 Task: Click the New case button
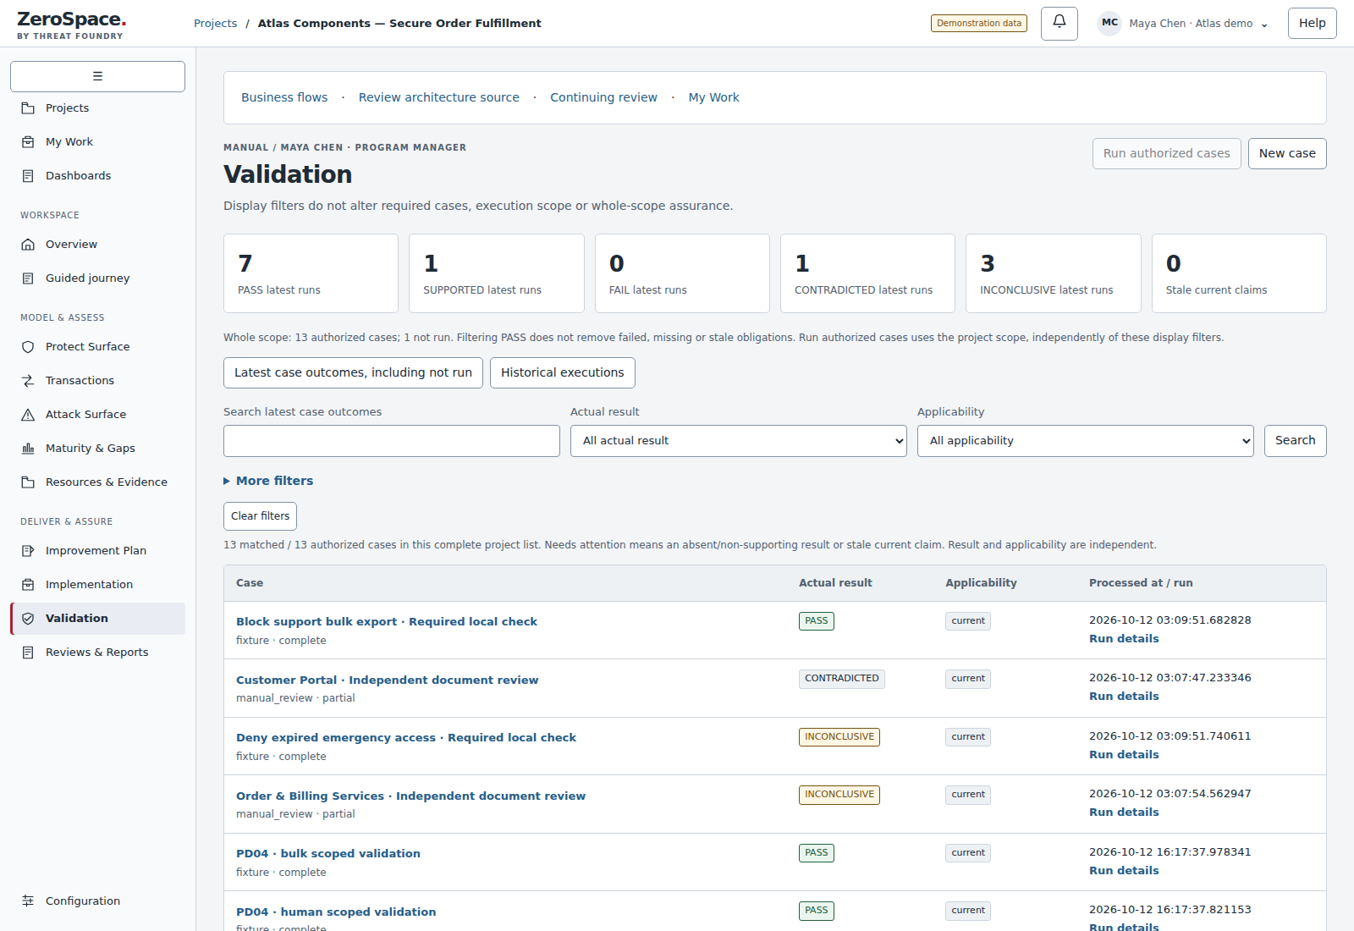coord(1287,153)
